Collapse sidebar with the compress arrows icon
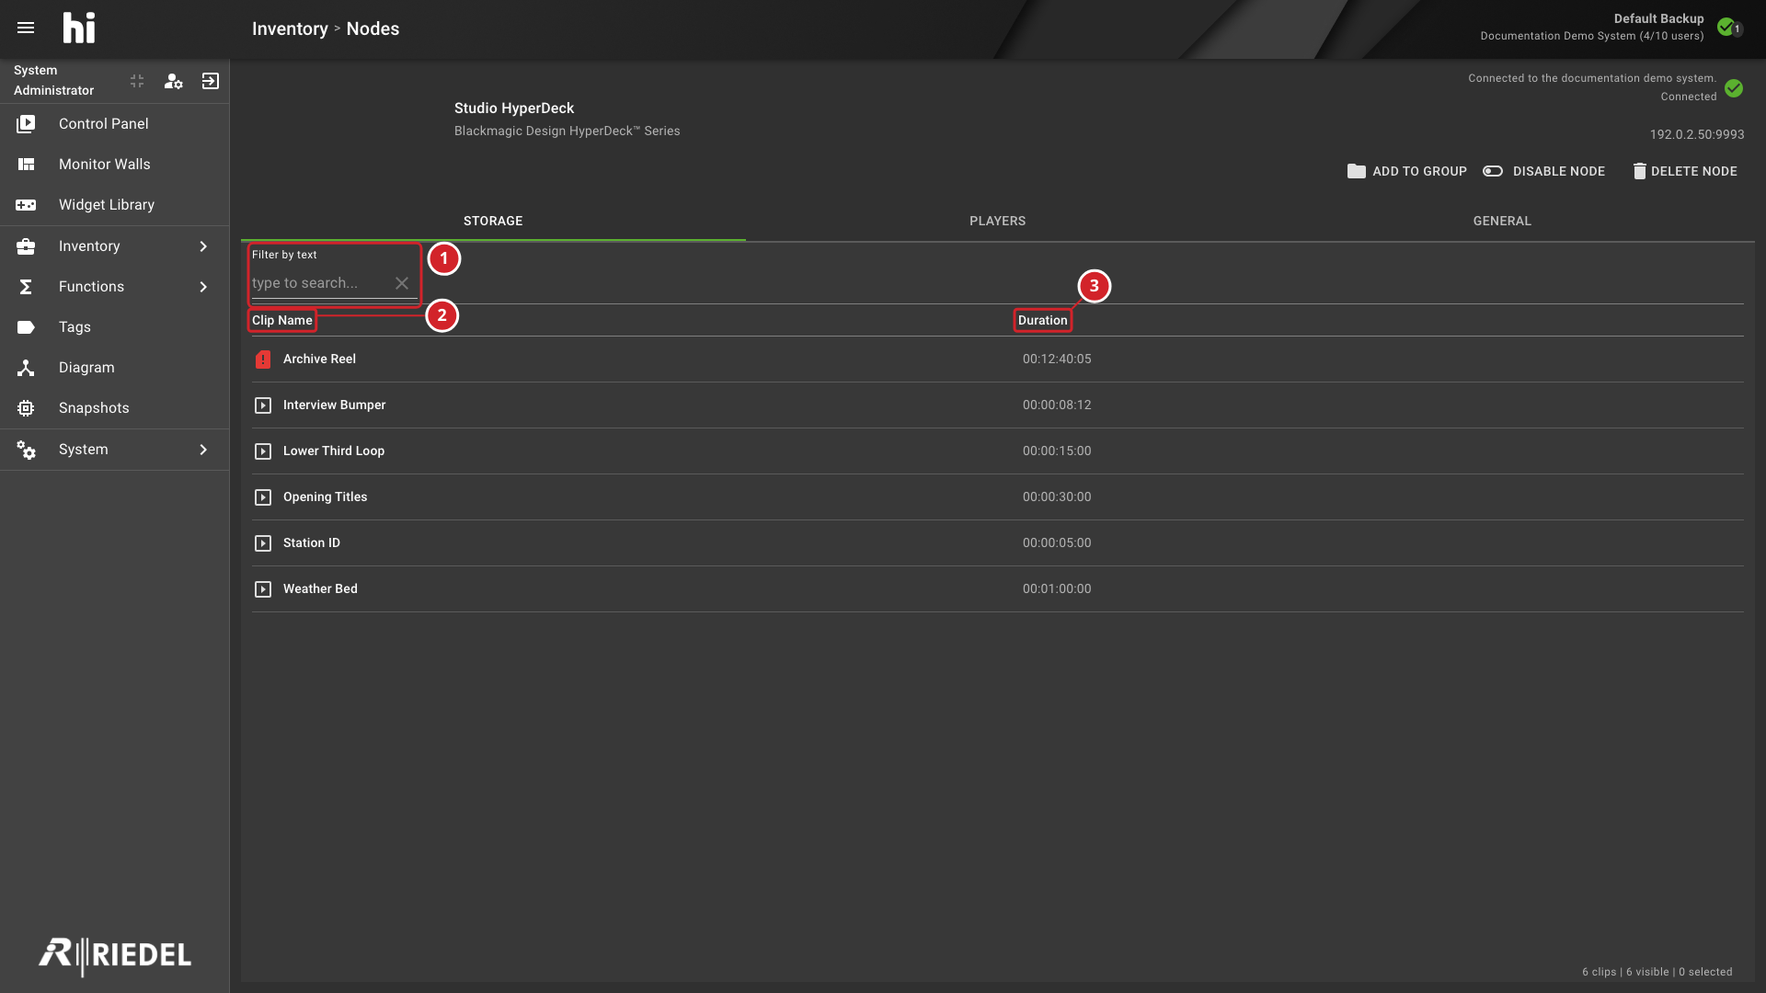This screenshot has width=1766, height=993. [x=137, y=81]
